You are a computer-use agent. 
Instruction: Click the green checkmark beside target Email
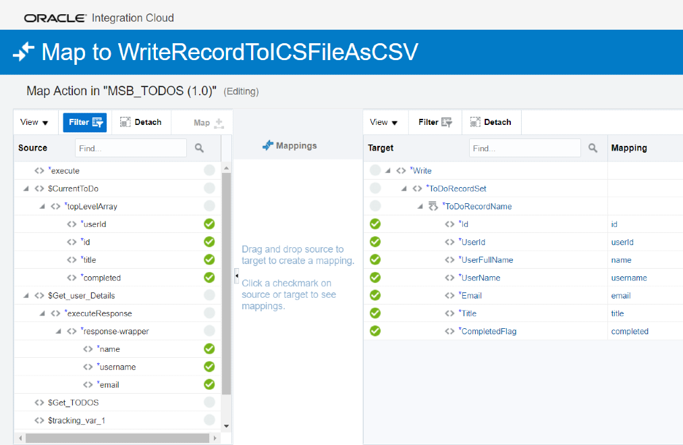click(x=375, y=295)
